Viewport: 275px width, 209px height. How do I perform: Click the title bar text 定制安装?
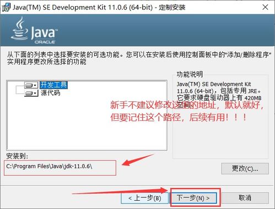[172, 8]
